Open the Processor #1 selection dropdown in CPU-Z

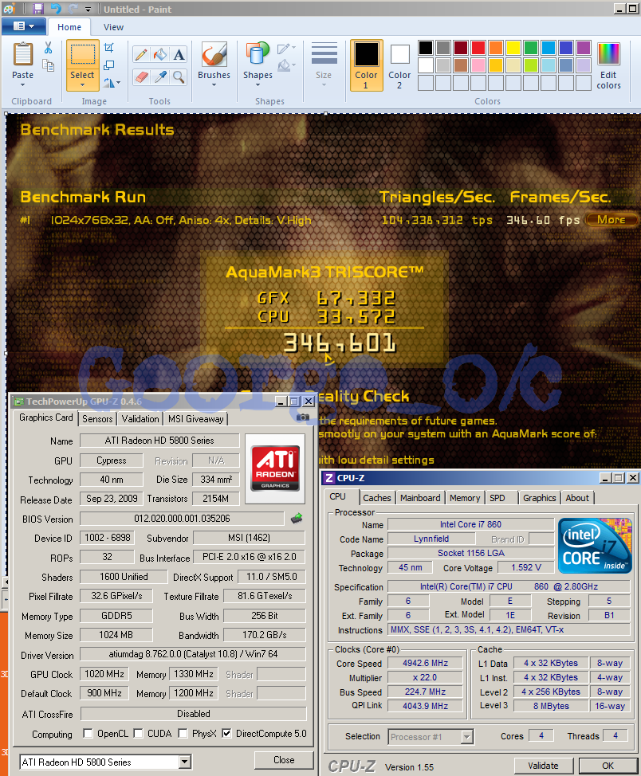point(466,737)
